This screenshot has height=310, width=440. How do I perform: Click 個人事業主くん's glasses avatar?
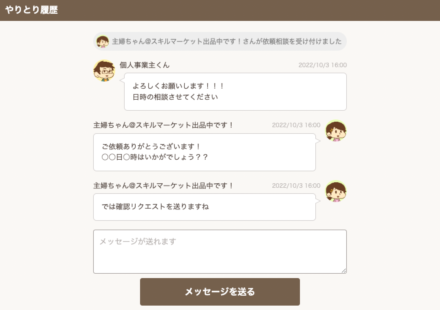click(x=104, y=71)
